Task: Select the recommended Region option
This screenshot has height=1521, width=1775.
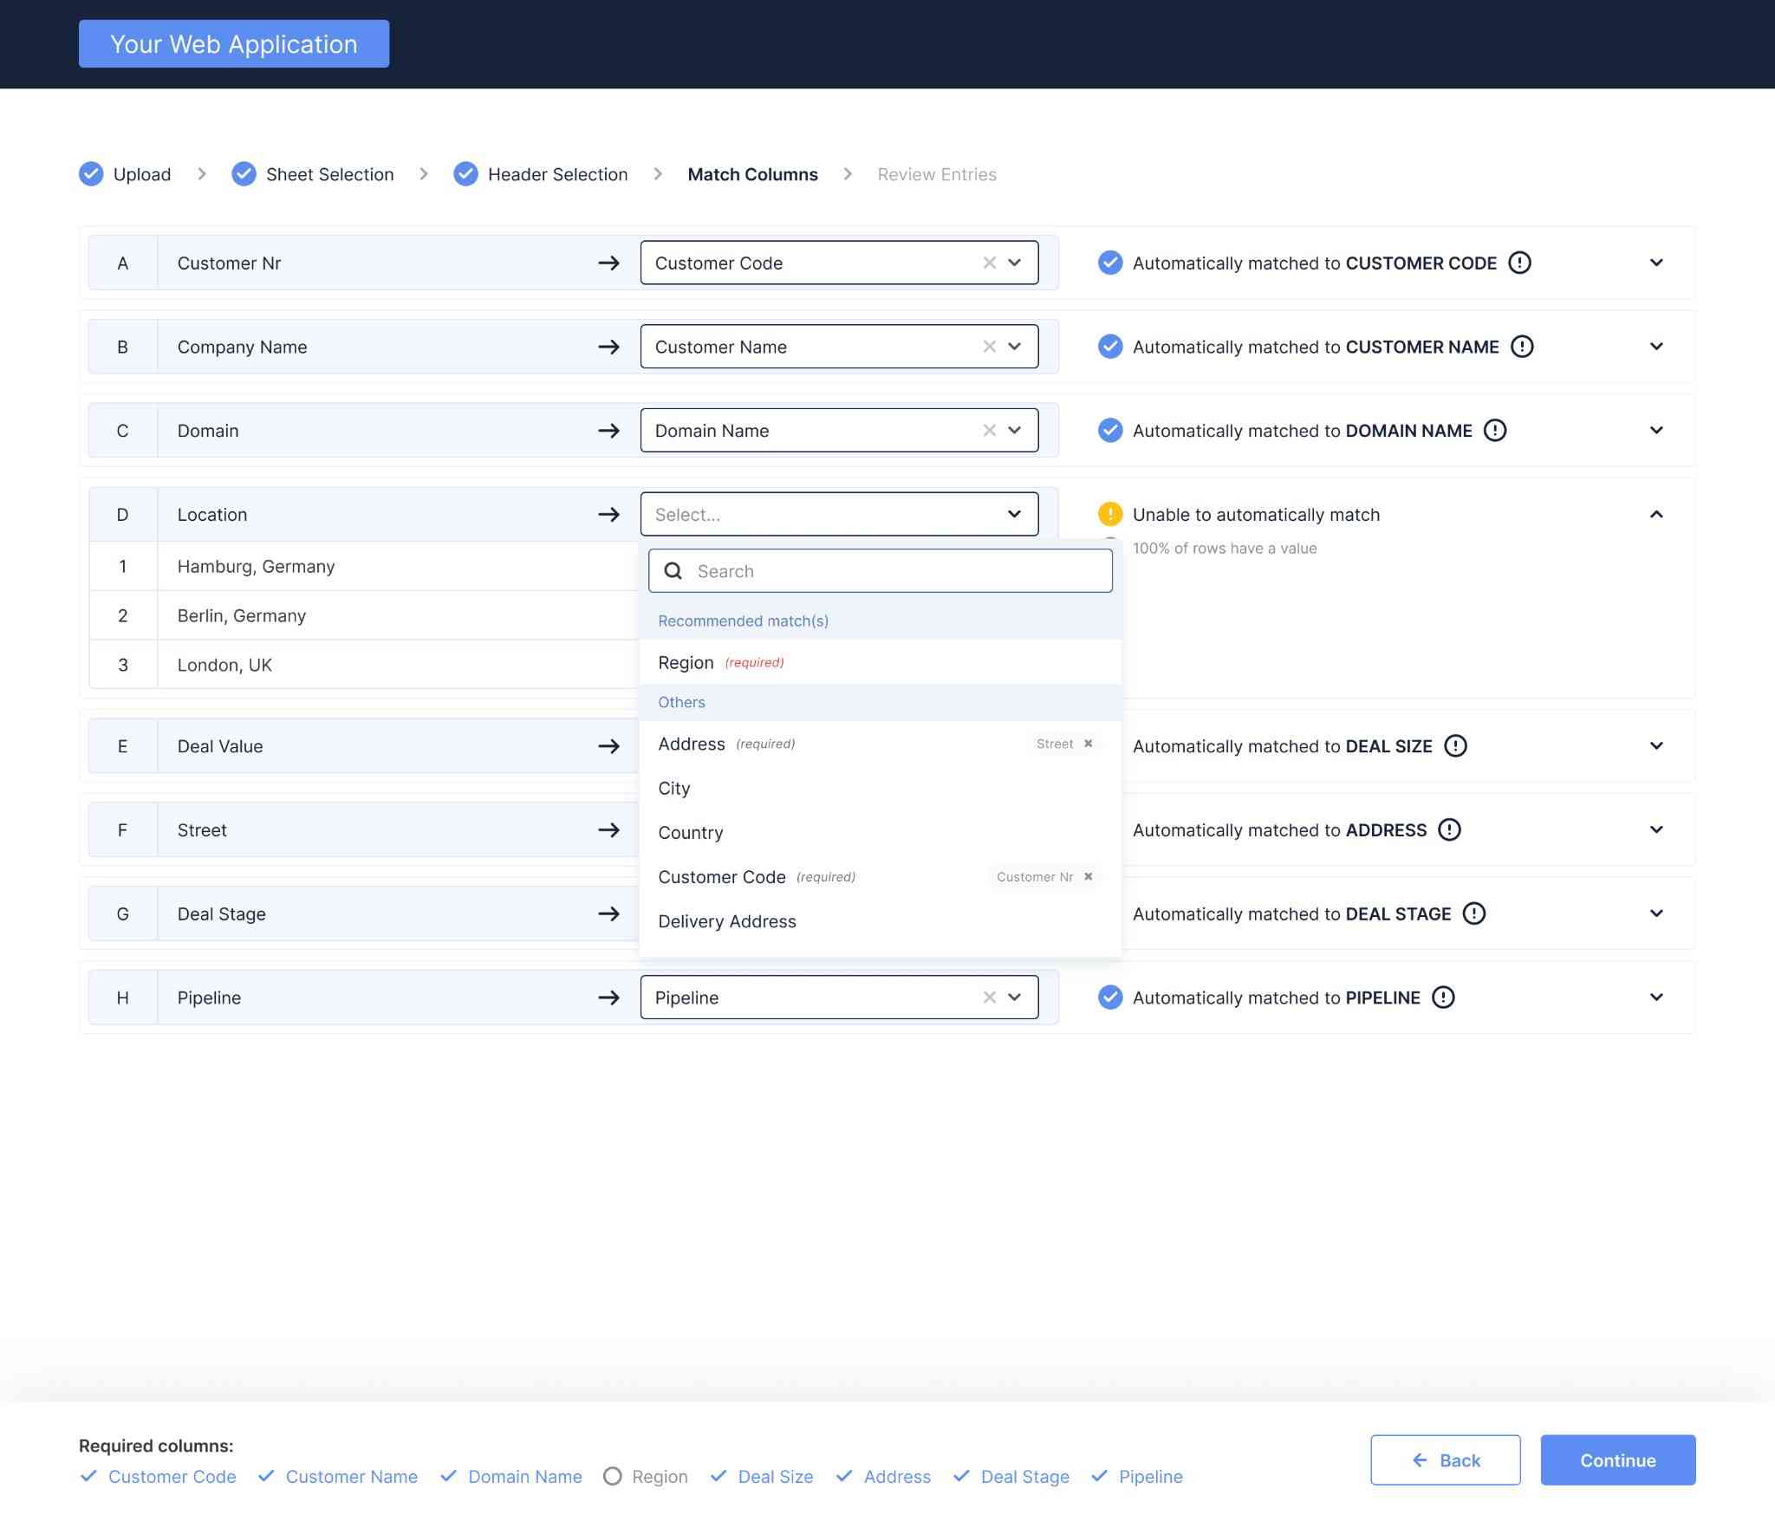Action: pyautogui.click(x=686, y=663)
